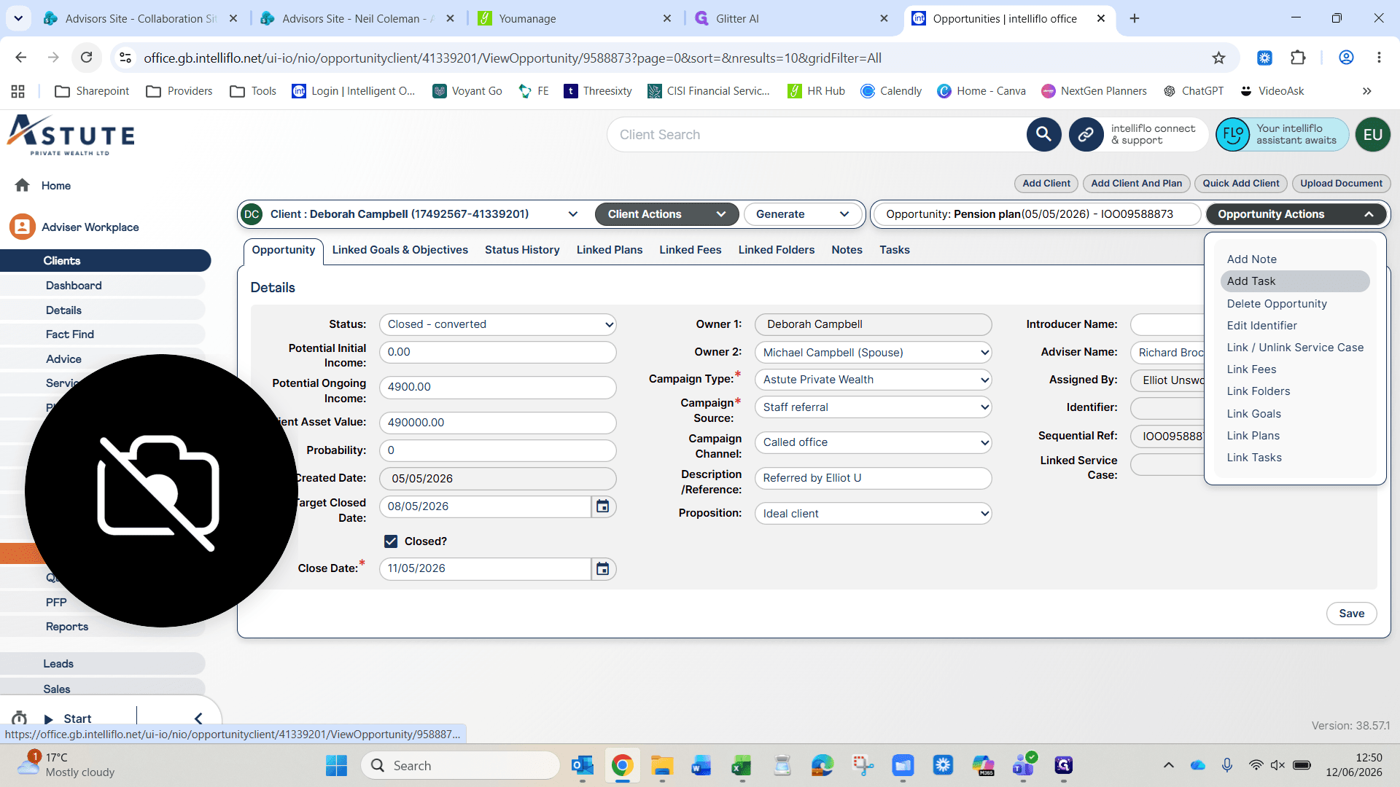Open Fact Find in the sidebar

(70, 334)
